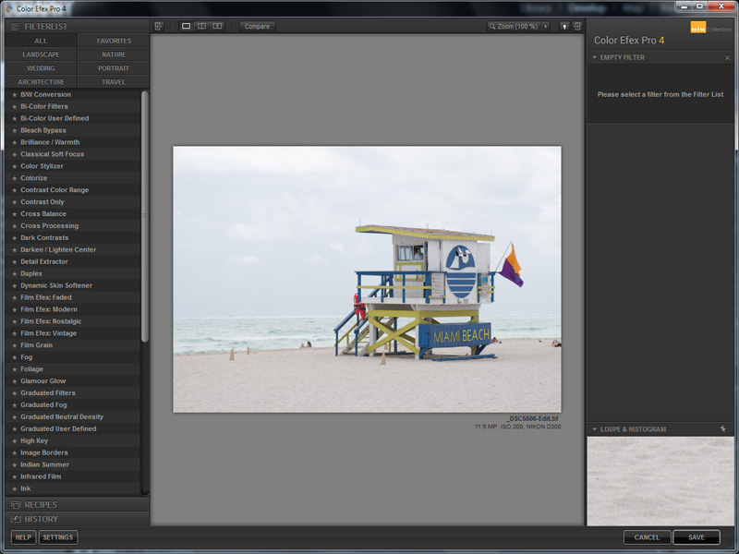Filter the list by Landscape

(41, 54)
